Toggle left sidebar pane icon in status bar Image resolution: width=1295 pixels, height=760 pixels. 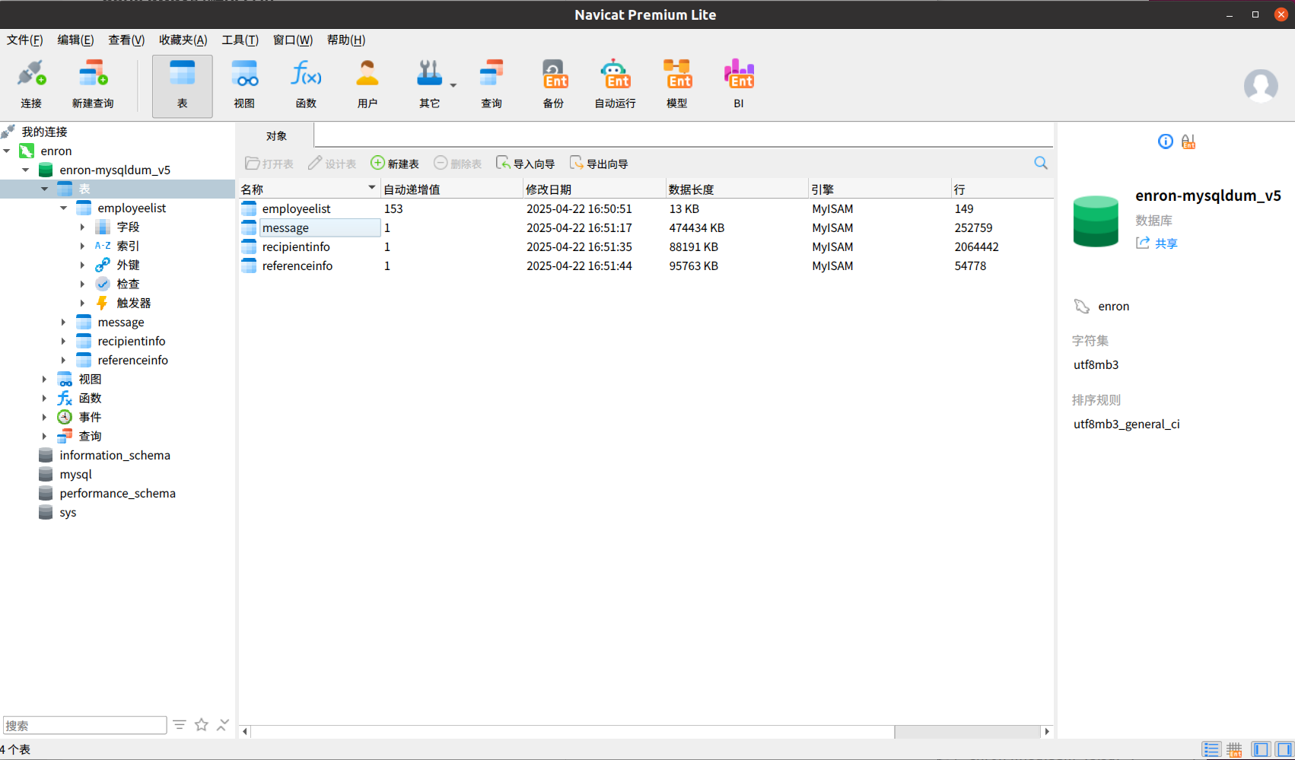[1261, 749]
